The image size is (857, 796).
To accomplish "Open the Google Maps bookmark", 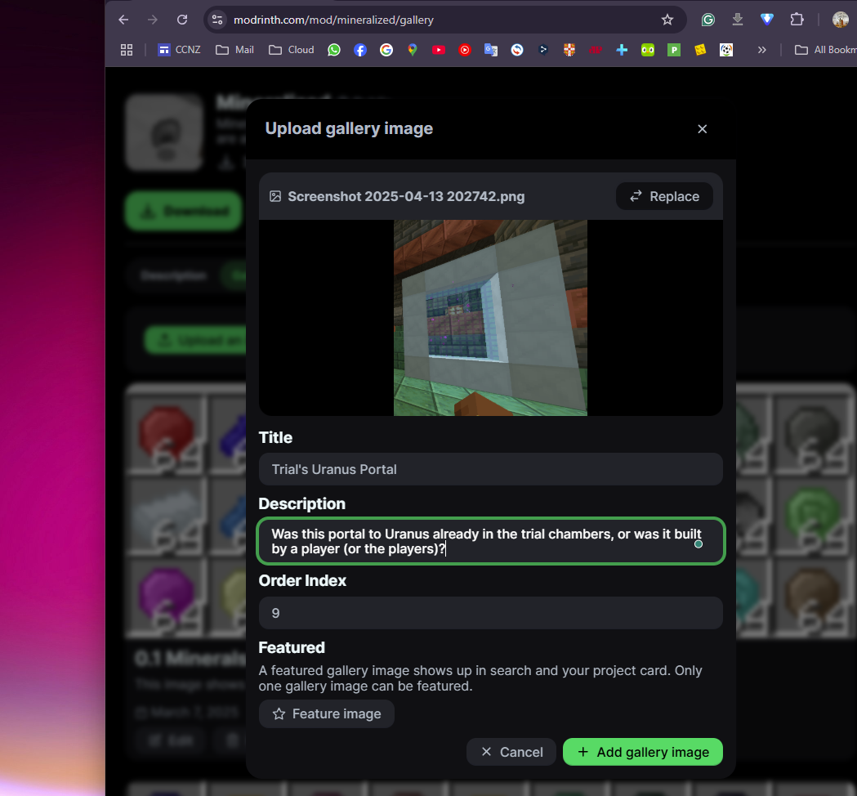I will click(x=413, y=50).
